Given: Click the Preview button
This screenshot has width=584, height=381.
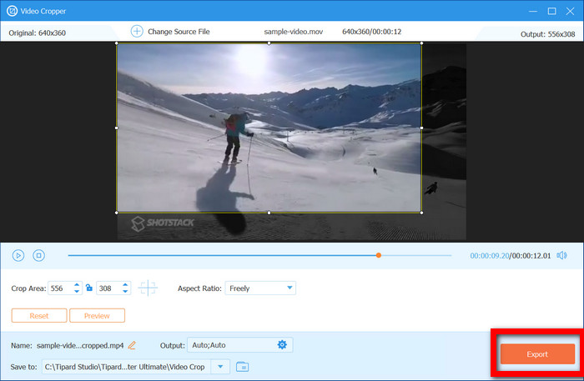Looking at the screenshot, I should 97,315.
